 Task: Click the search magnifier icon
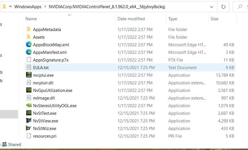[x=240, y=7]
